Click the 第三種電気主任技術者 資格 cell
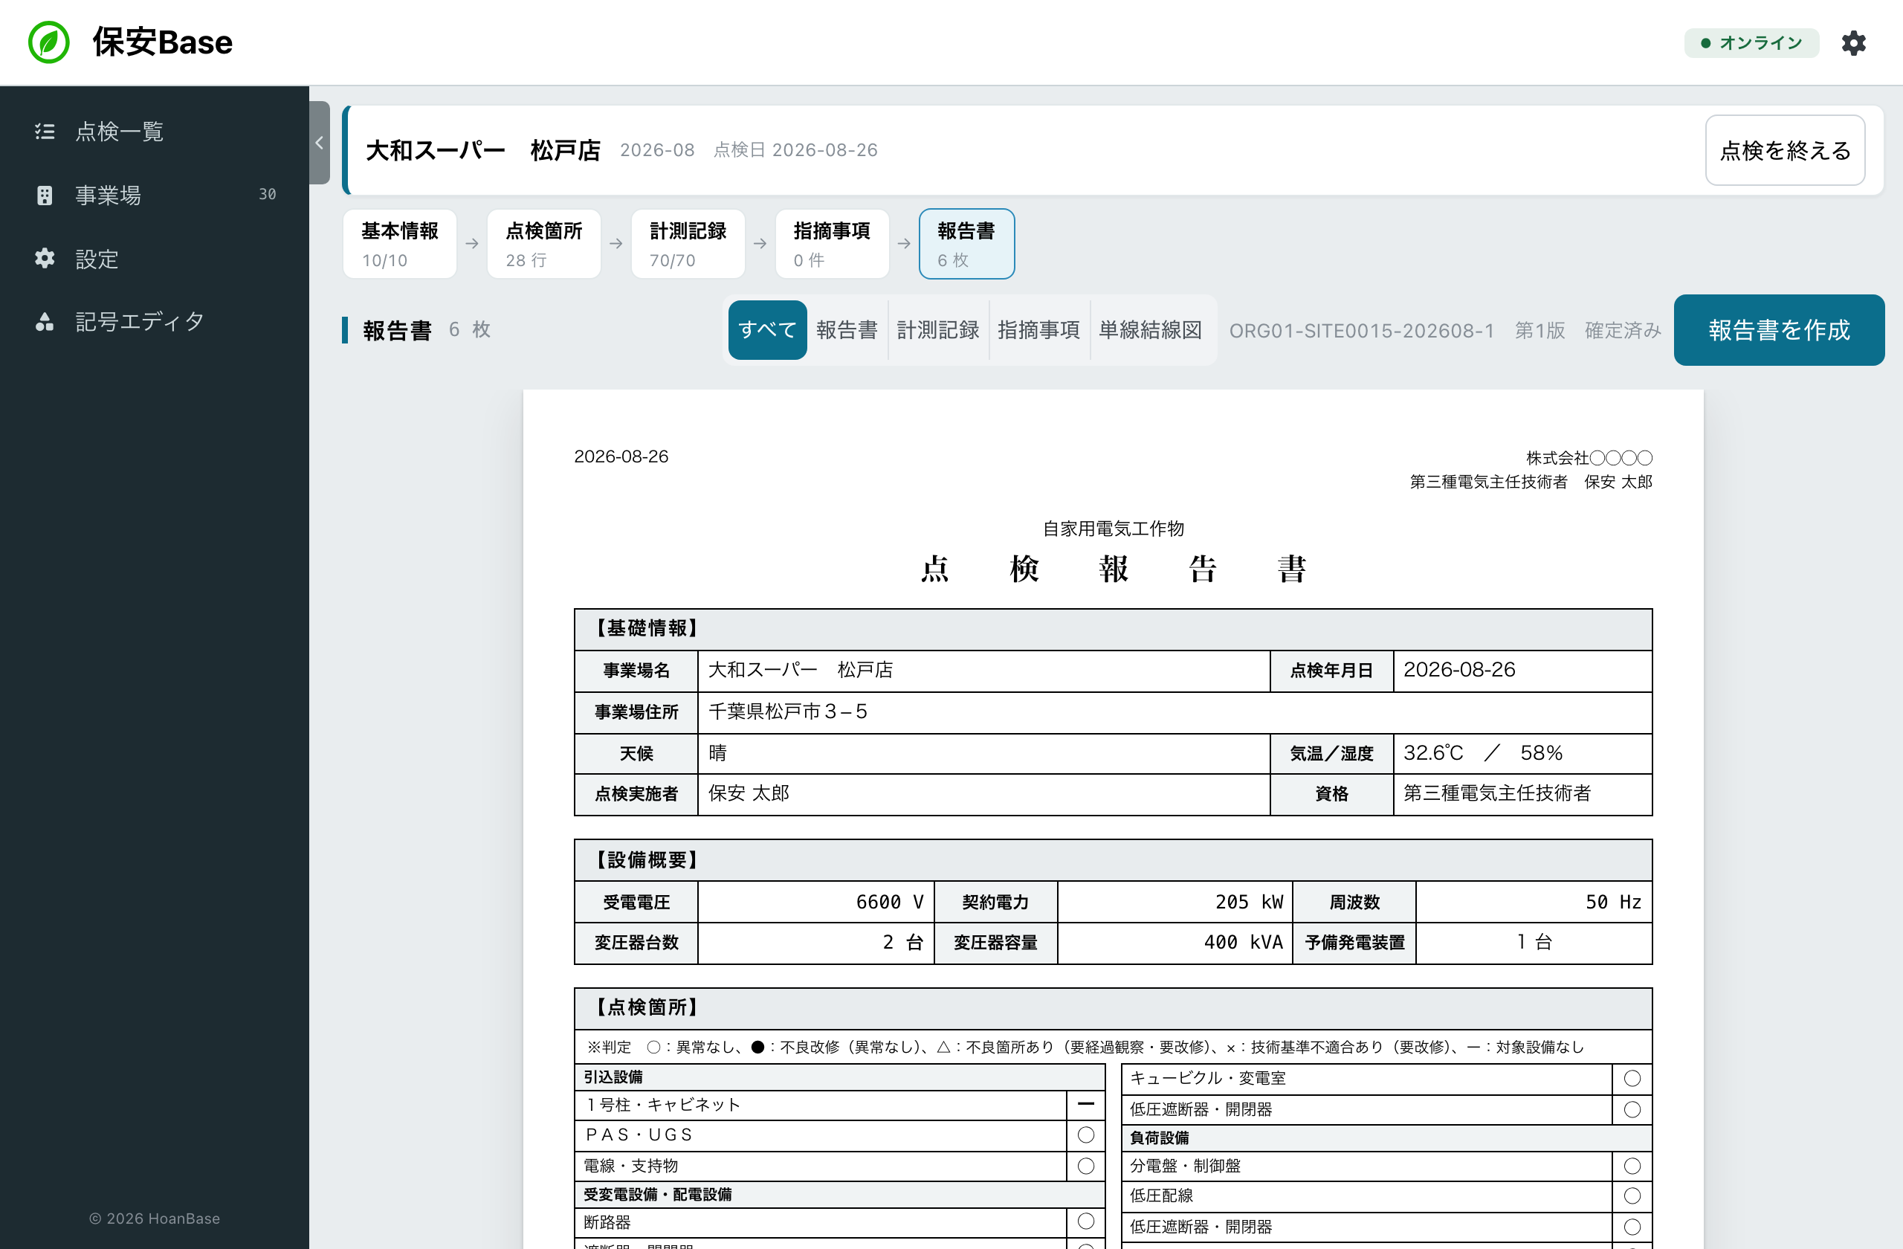This screenshot has width=1903, height=1249. [x=1522, y=794]
